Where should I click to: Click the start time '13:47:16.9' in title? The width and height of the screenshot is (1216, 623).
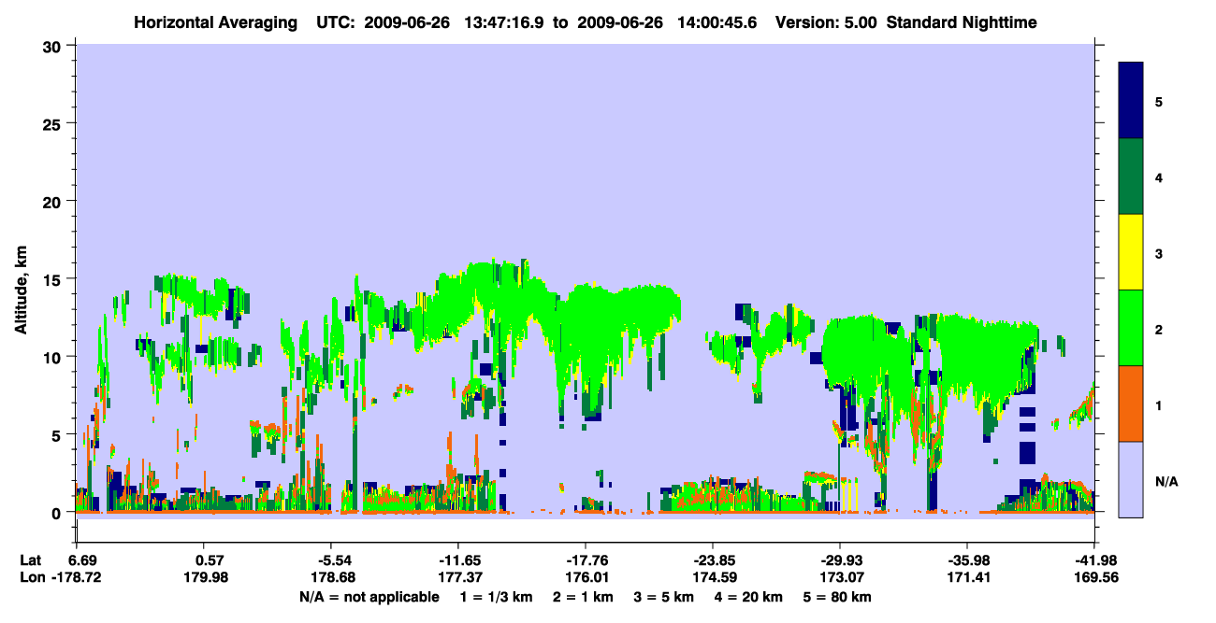point(505,22)
